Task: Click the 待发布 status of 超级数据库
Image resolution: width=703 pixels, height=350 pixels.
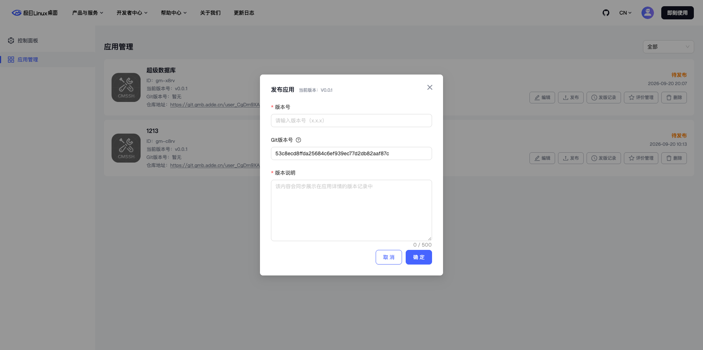Action: pos(679,75)
